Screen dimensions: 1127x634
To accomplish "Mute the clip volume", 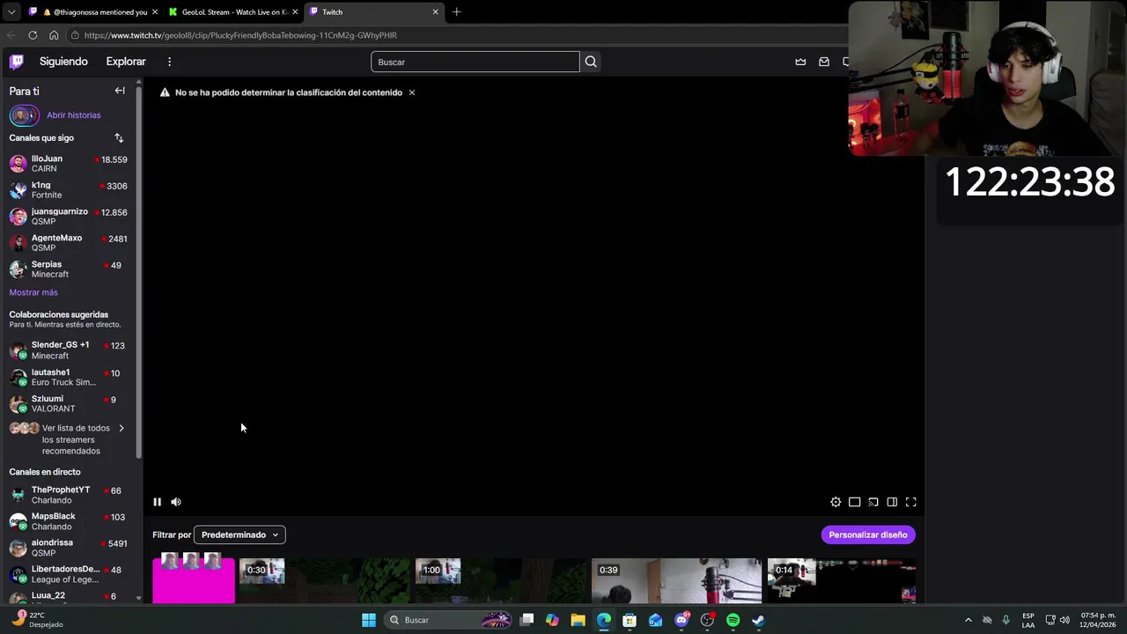I will (176, 502).
